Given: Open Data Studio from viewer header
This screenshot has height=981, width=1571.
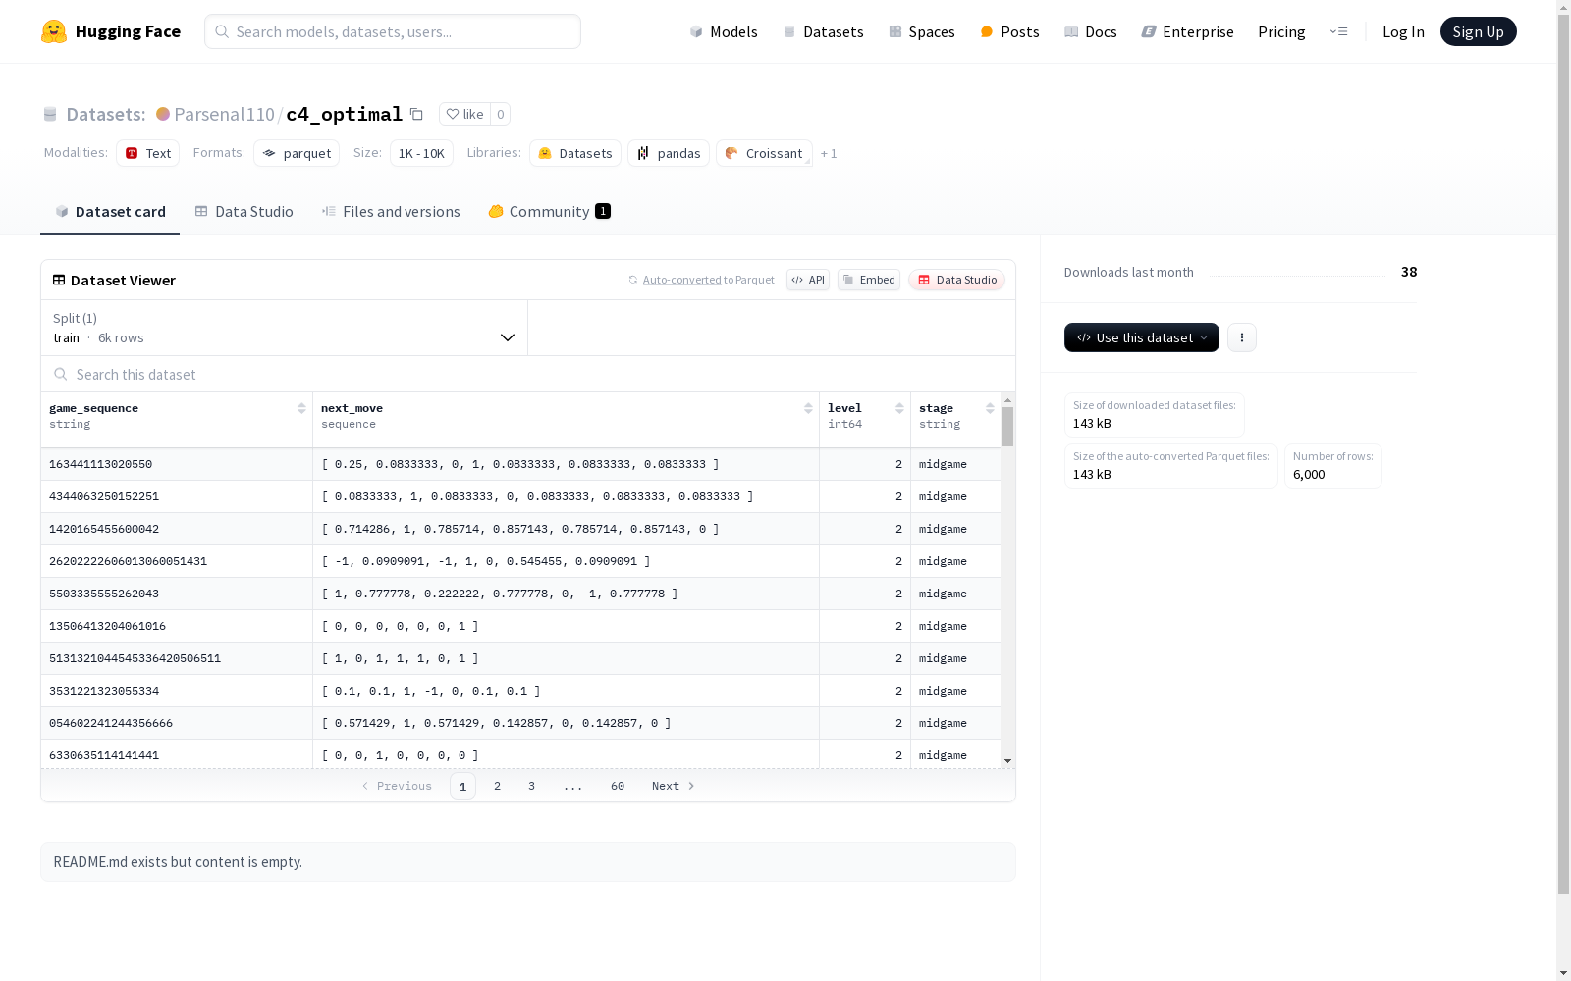Looking at the screenshot, I should [957, 280].
